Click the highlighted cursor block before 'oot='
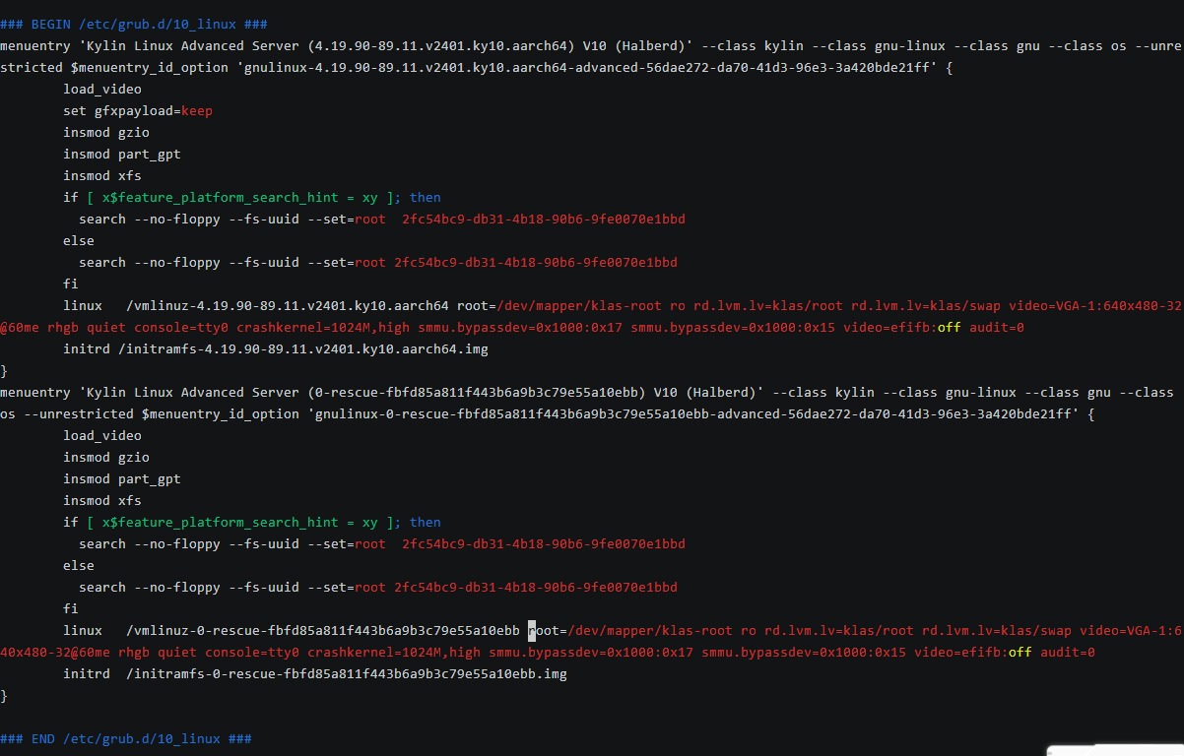The height and width of the screenshot is (756, 1184). coord(532,631)
